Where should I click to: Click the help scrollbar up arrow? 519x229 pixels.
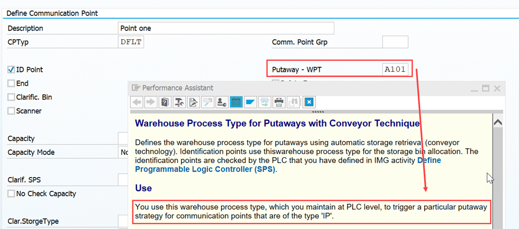pos(497,122)
